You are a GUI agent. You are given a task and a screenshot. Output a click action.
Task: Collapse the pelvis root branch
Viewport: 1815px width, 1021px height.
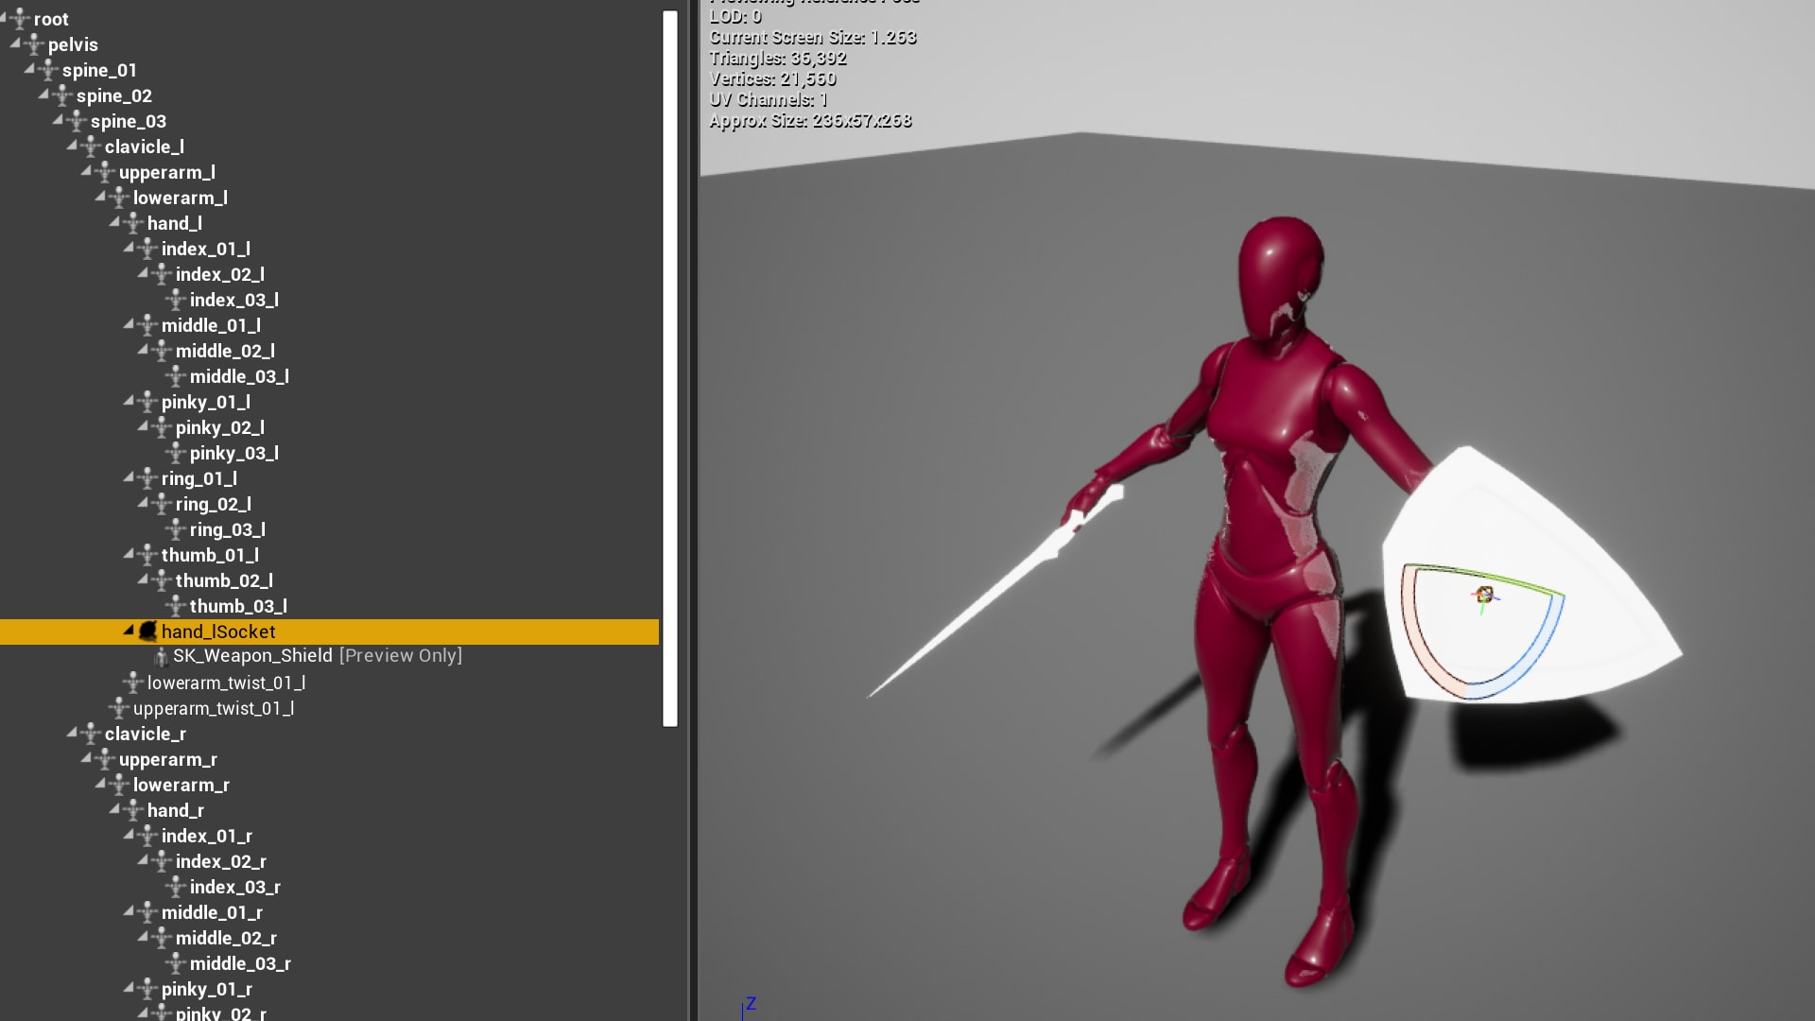tap(13, 44)
